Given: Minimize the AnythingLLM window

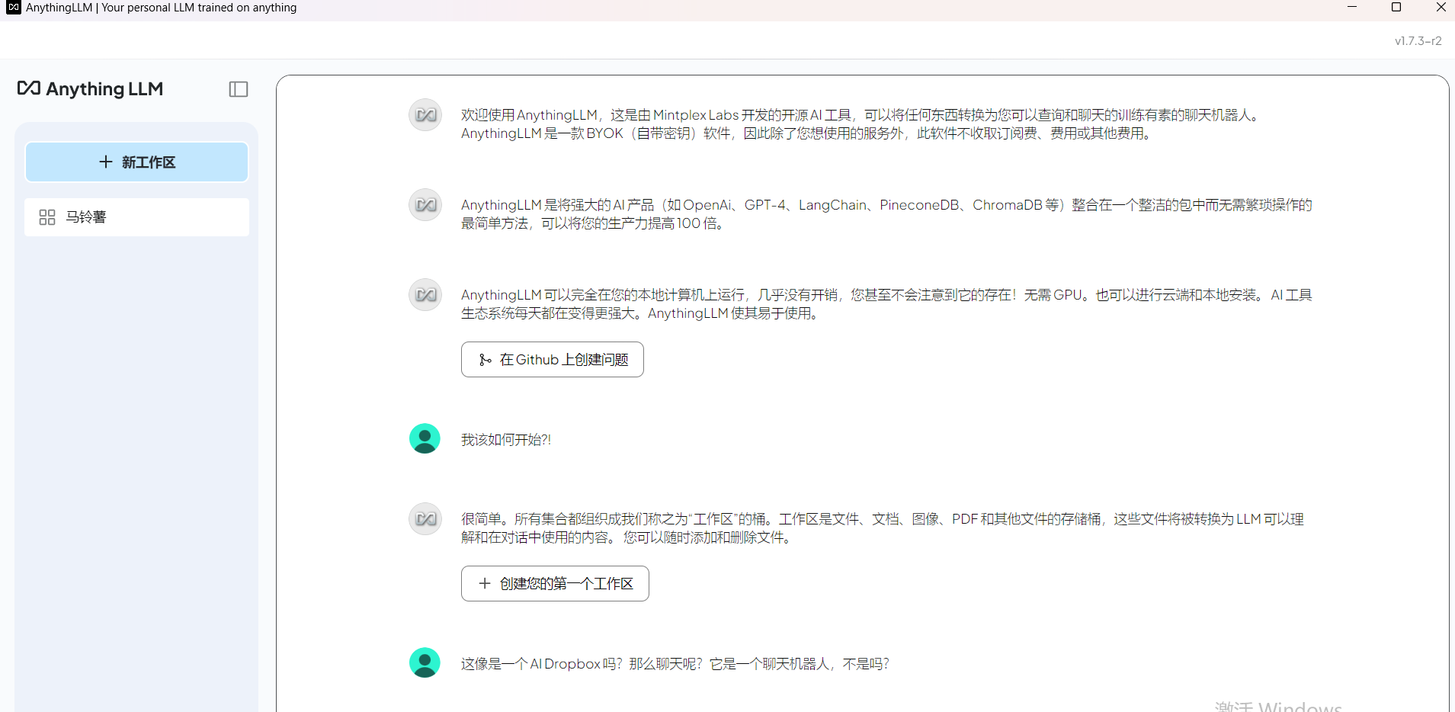Looking at the screenshot, I should click(1352, 8).
